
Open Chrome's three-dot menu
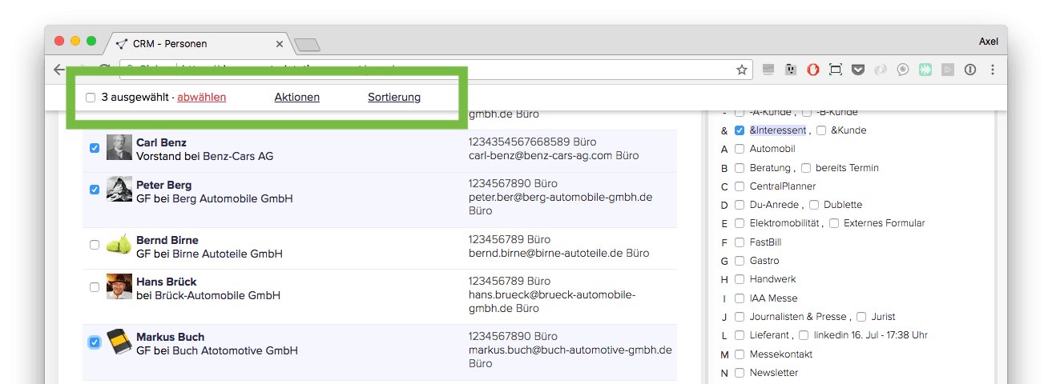[993, 70]
